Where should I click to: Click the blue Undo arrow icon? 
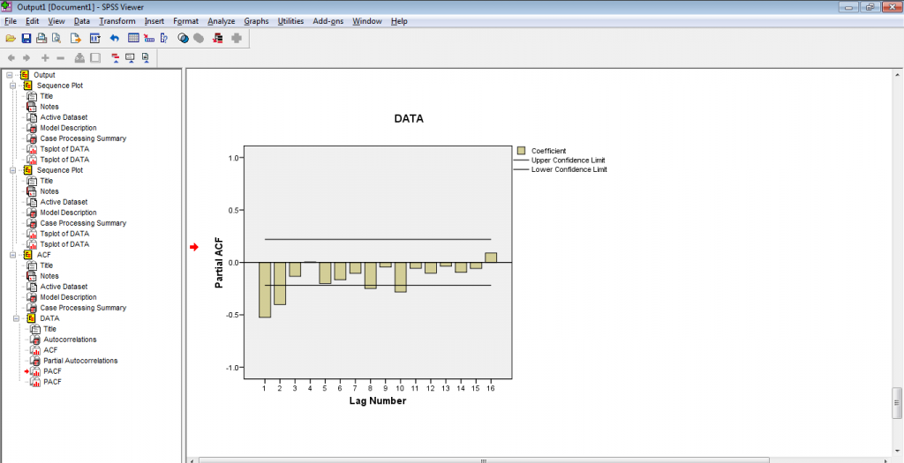click(x=114, y=38)
